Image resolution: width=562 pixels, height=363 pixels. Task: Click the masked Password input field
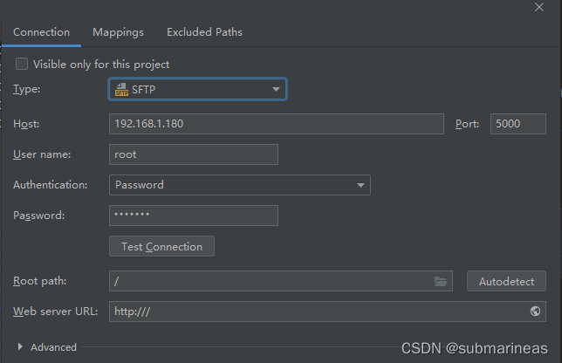[194, 216]
